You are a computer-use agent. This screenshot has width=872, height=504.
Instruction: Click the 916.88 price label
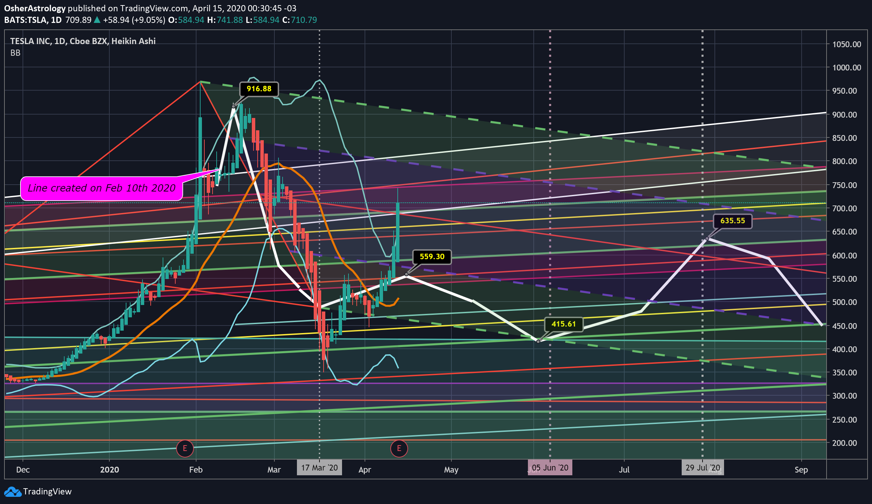click(x=259, y=89)
